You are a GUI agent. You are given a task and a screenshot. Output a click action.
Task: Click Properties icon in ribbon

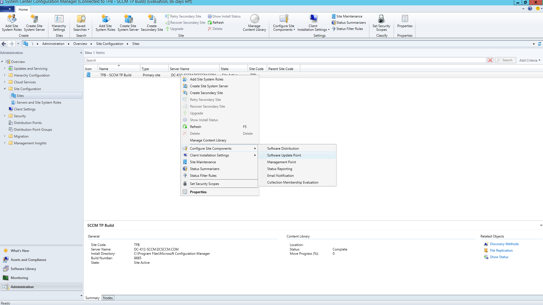pyautogui.click(x=405, y=19)
